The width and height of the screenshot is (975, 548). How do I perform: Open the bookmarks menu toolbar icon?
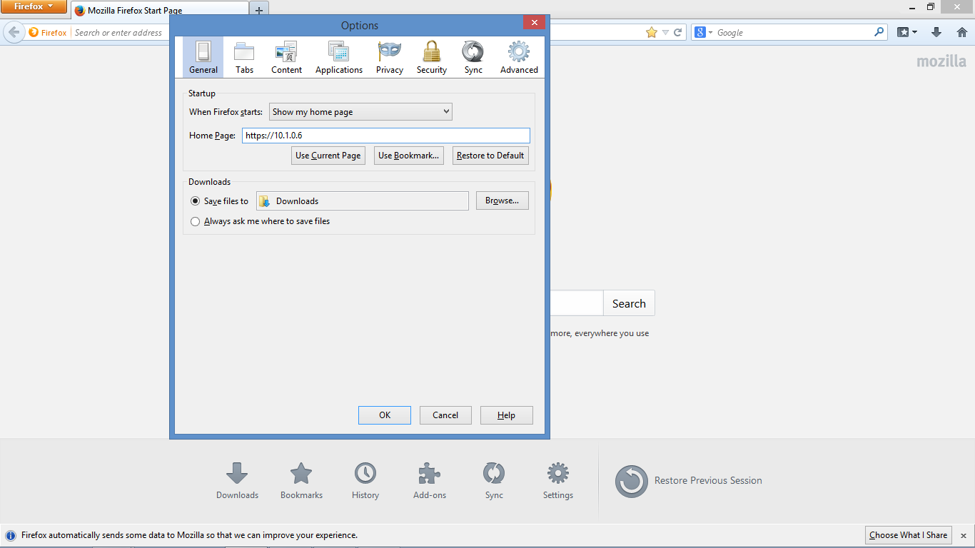point(906,32)
